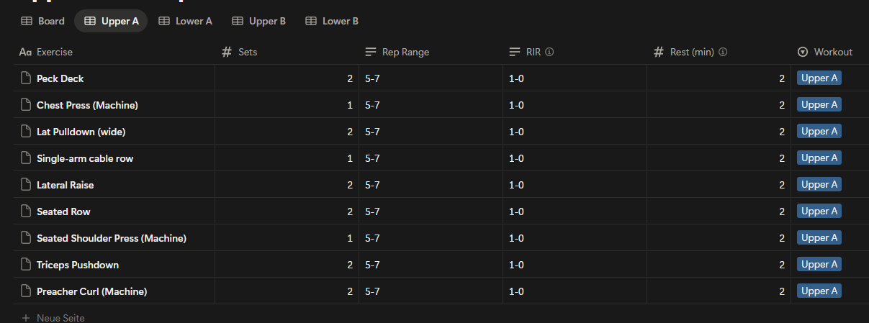Switch to the Lower A tab

point(185,22)
